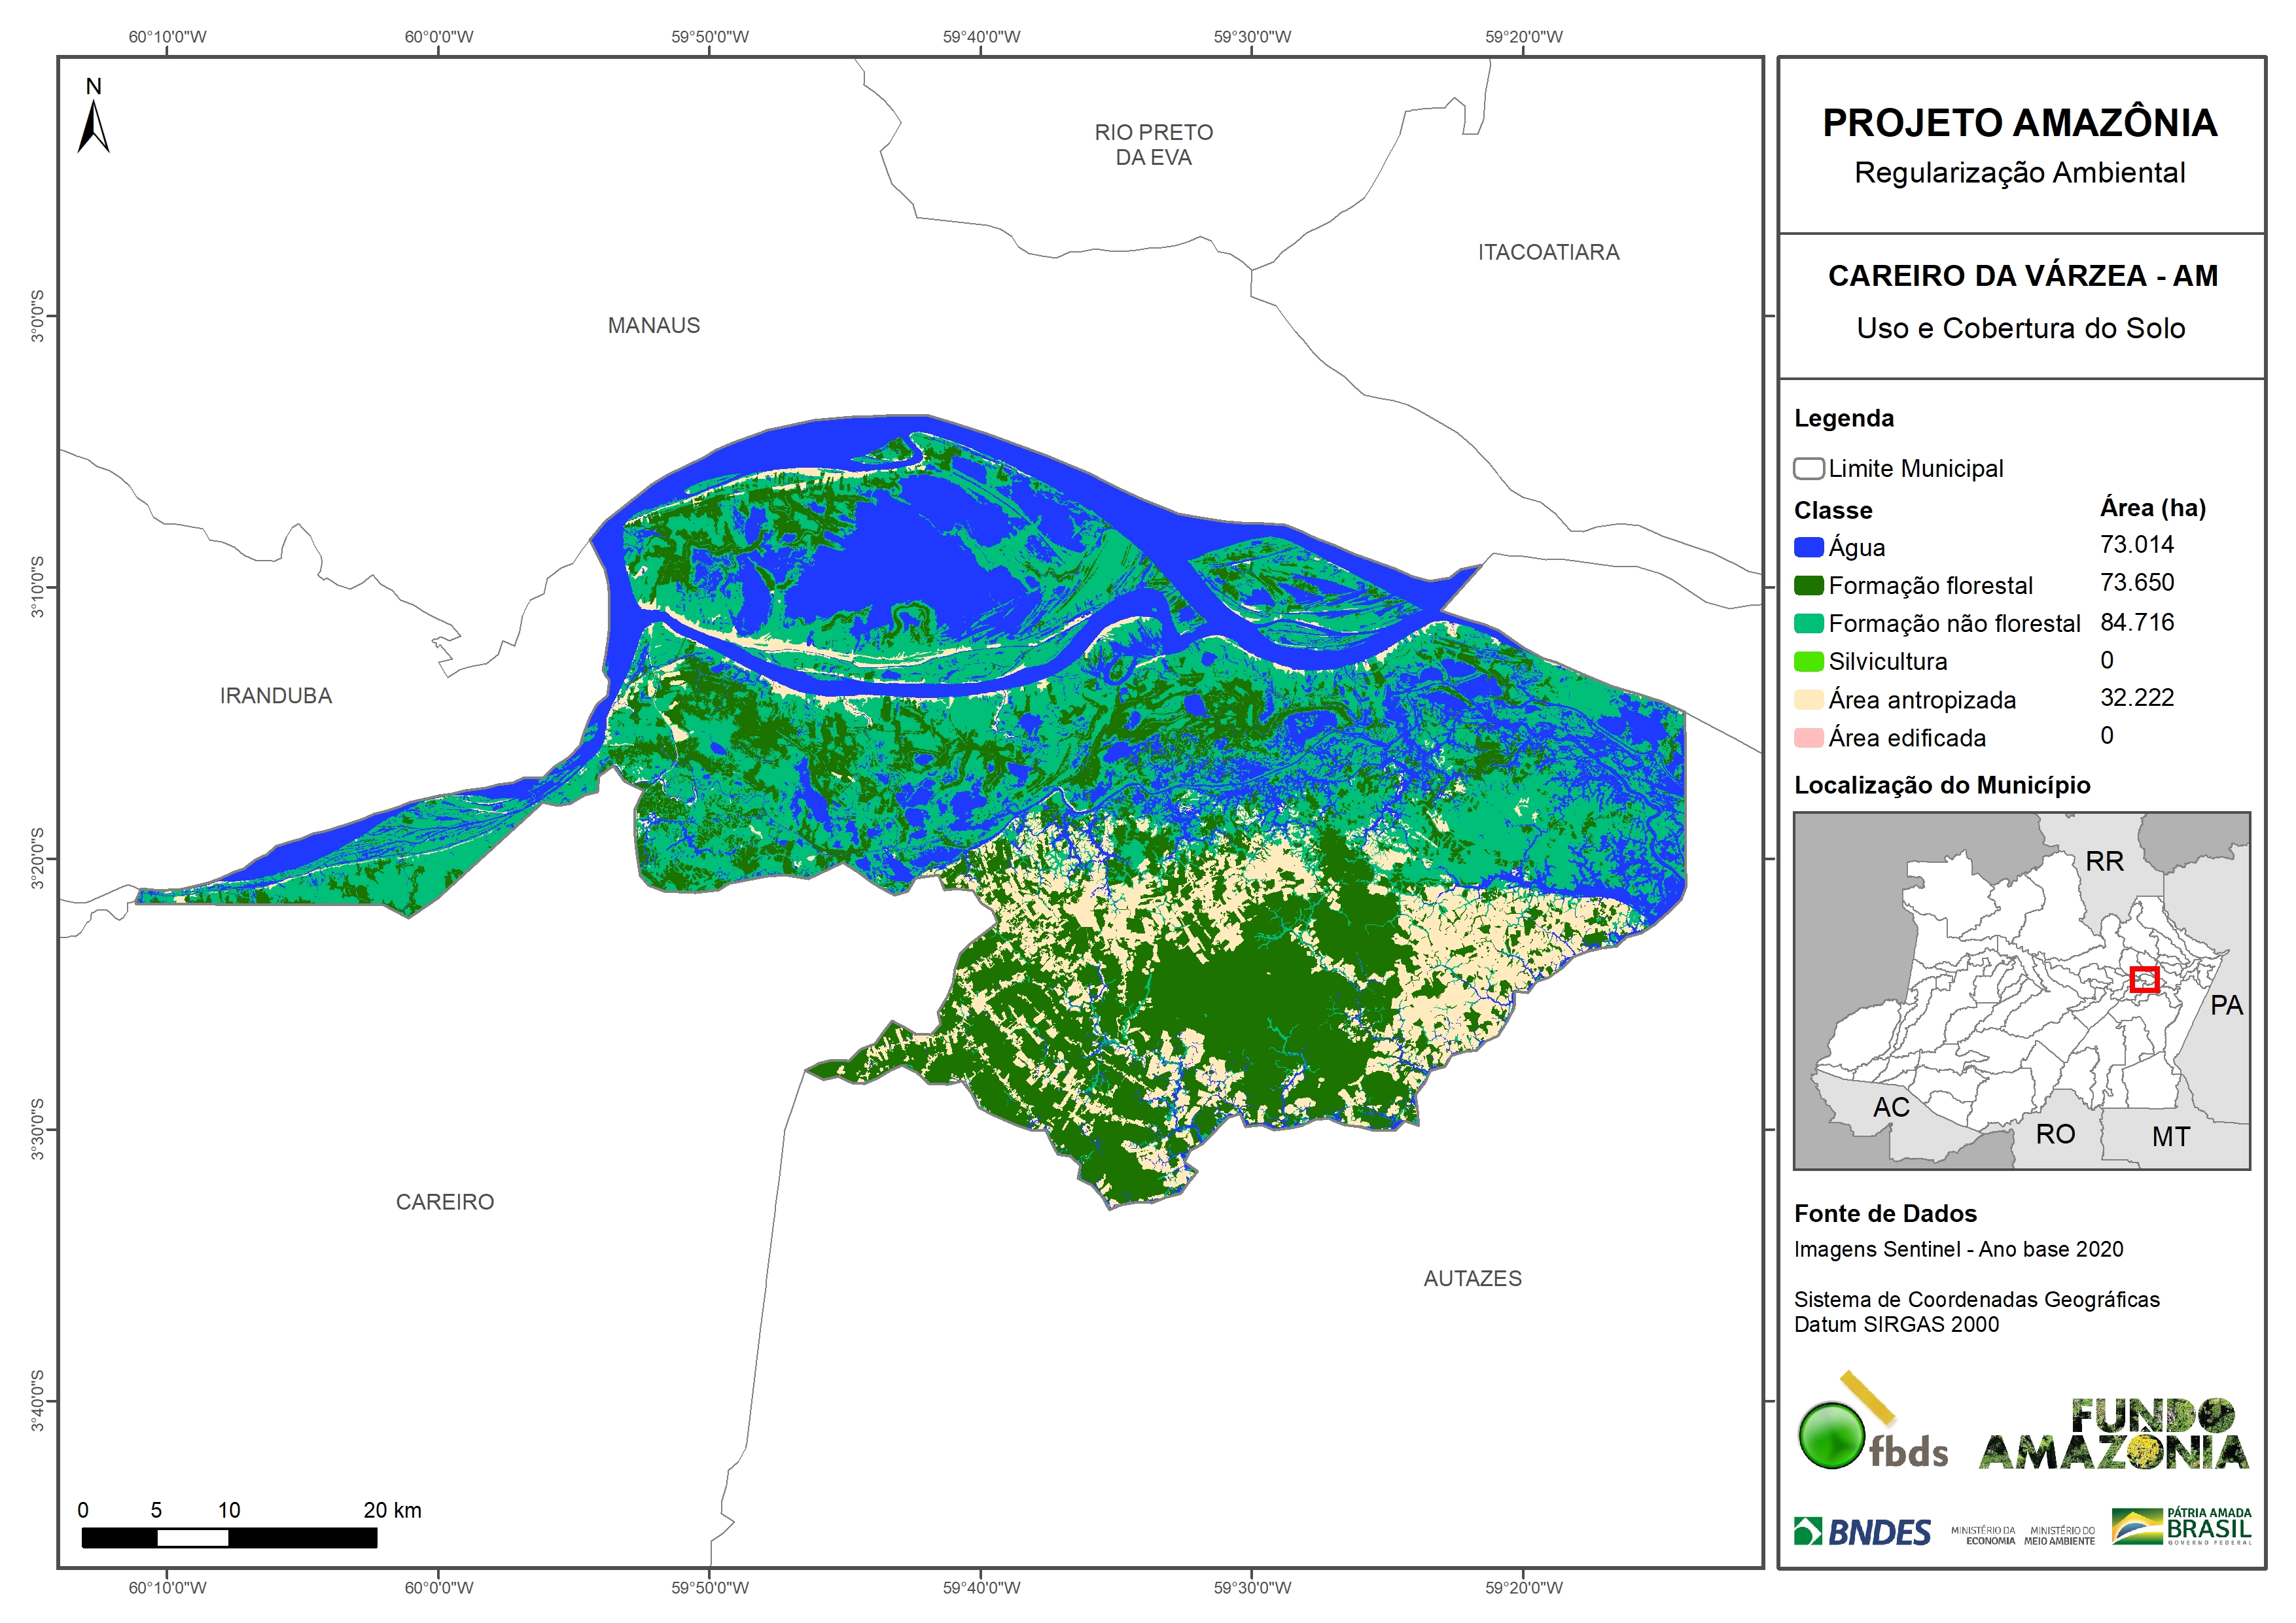Click the beige Área antropizada swatch

[x=1808, y=700]
